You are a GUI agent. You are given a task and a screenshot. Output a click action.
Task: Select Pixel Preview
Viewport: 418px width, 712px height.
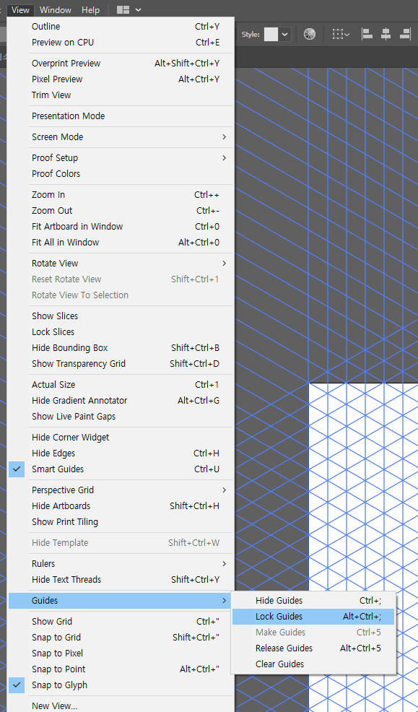click(x=121, y=79)
